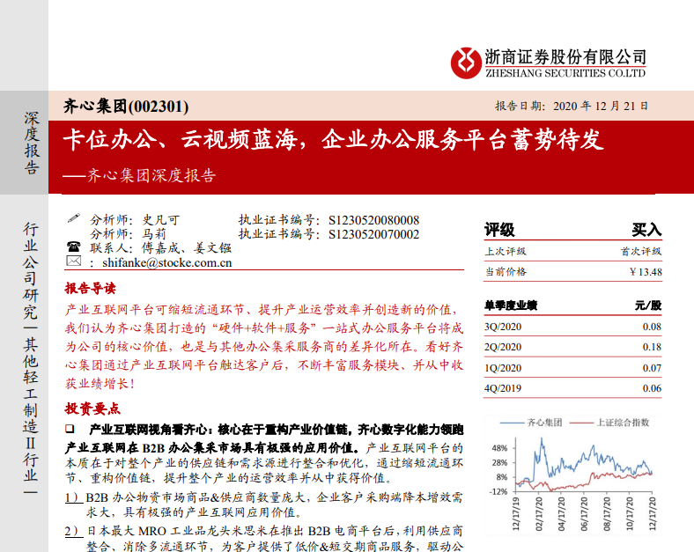Select ZHESHANG SECURITIES CO.LTD text

pyautogui.click(x=565, y=73)
